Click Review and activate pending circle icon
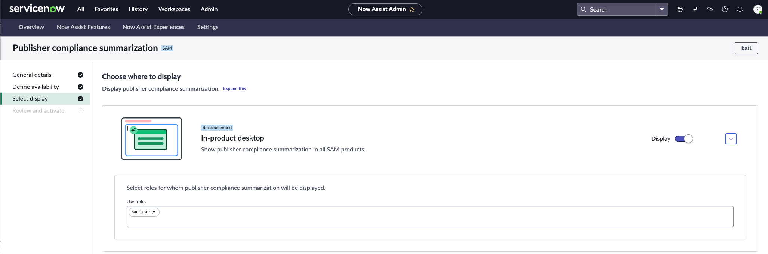Screen dimensions: 768x254 click(80, 111)
